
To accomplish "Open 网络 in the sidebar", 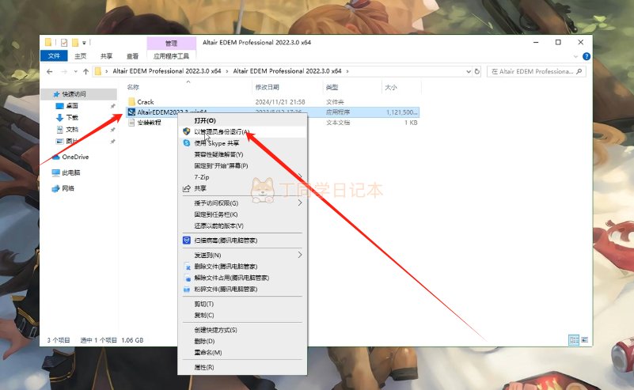I will pos(68,188).
